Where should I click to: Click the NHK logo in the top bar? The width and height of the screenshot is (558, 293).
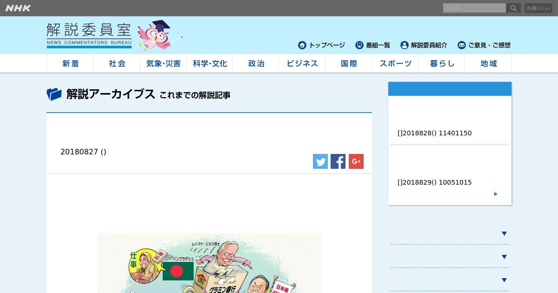click(x=18, y=8)
